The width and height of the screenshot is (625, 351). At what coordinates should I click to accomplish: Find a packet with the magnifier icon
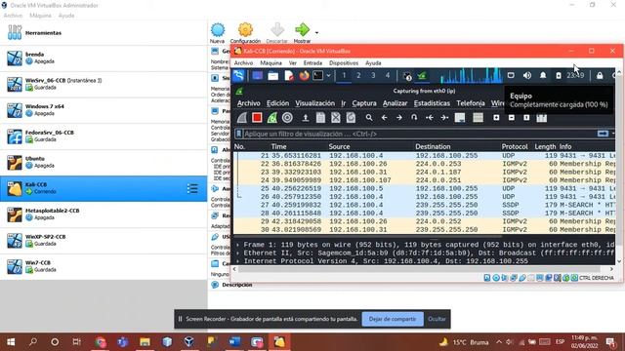click(369, 118)
